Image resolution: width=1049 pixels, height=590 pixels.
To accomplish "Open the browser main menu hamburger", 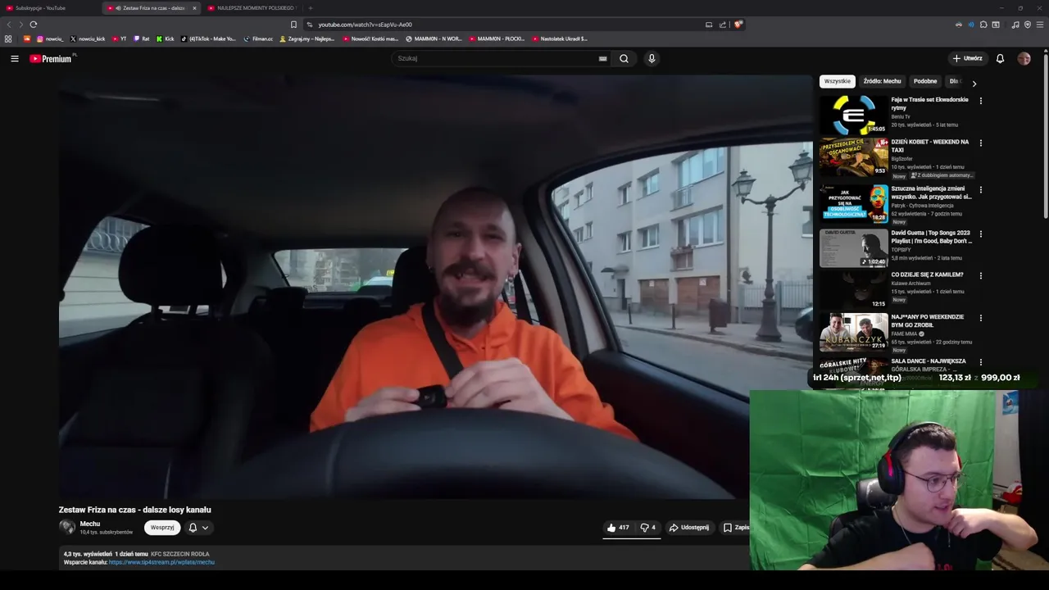I will pos(1040,25).
